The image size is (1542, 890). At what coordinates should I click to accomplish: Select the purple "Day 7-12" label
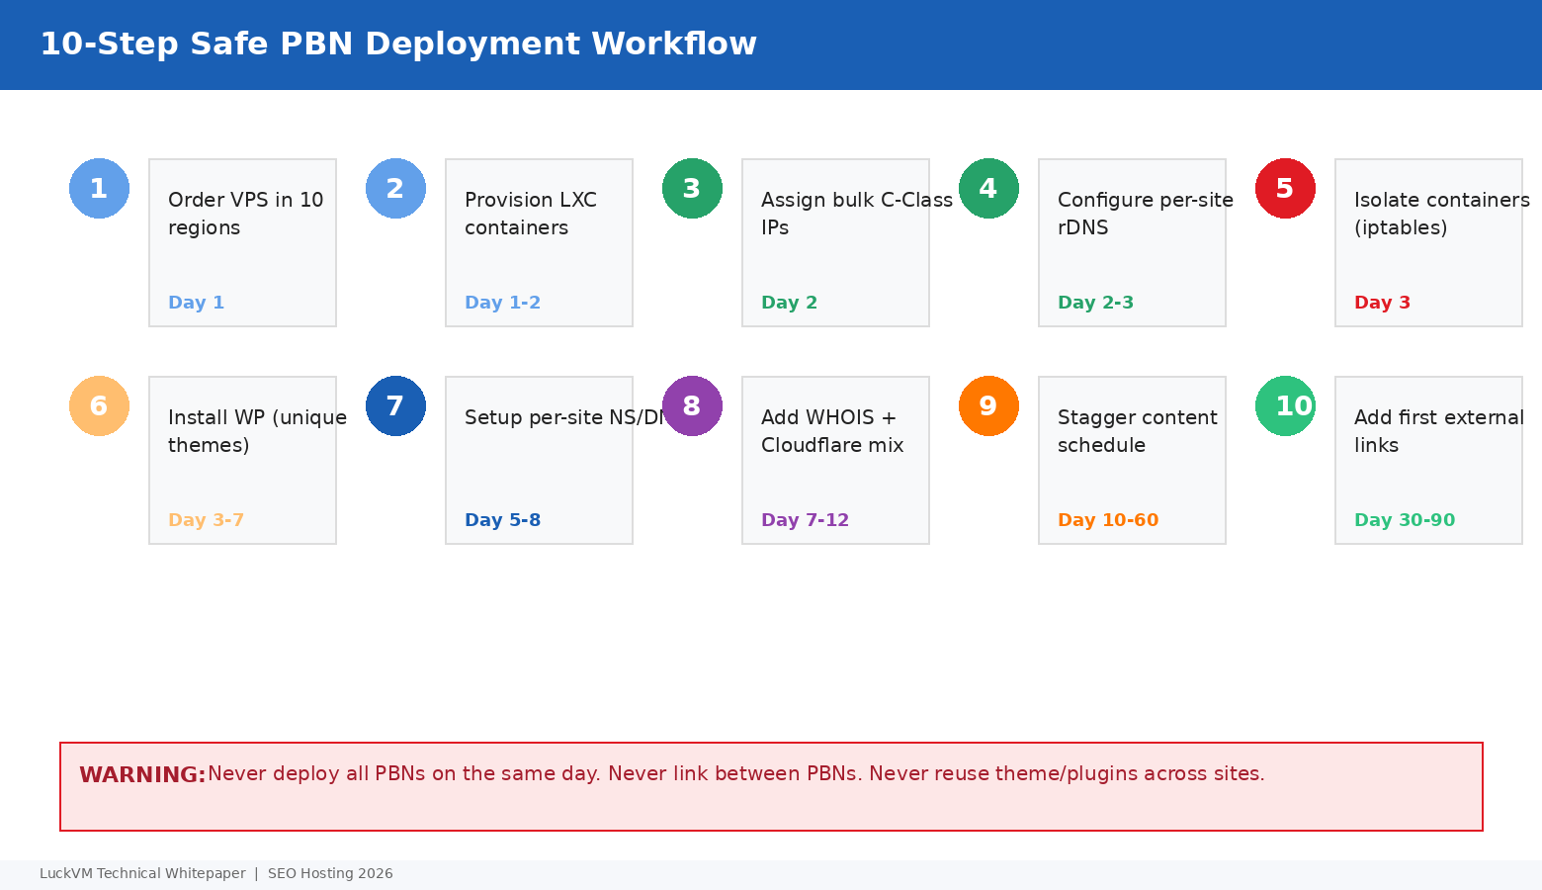click(x=806, y=520)
